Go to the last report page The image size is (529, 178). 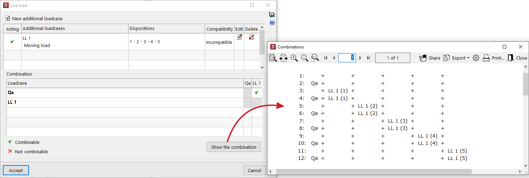(x=368, y=58)
